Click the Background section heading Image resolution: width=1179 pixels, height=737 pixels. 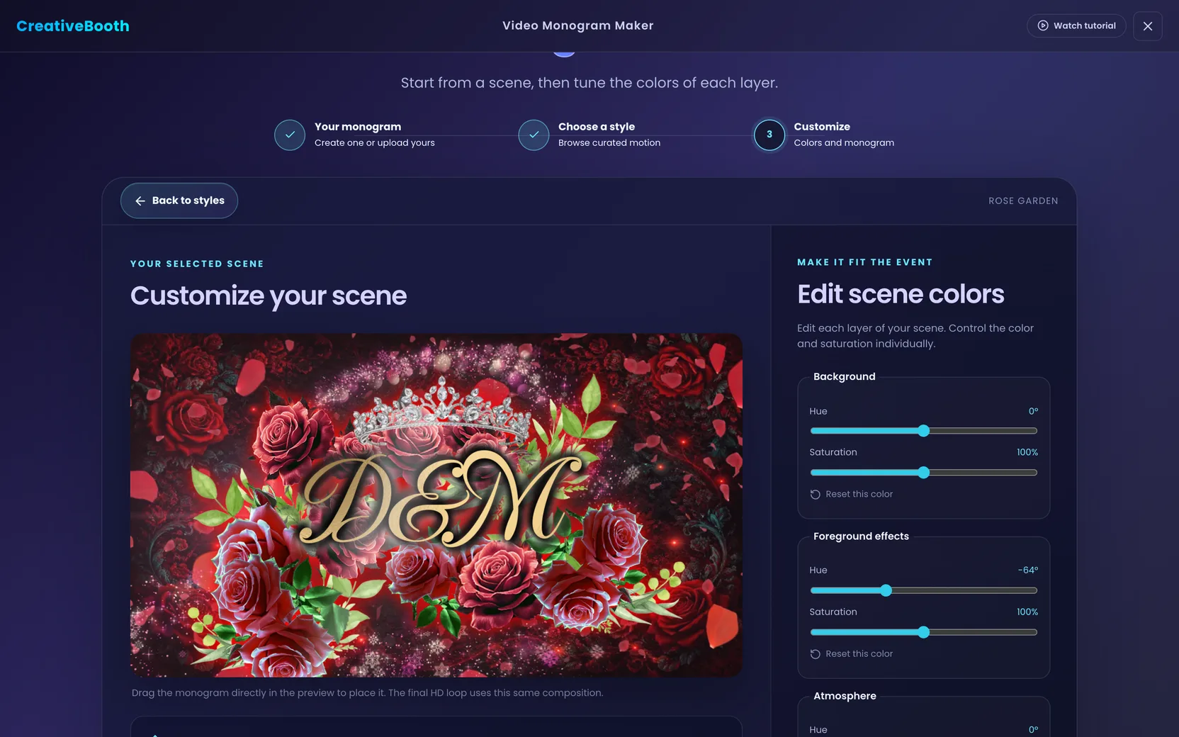pyautogui.click(x=845, y=376)
